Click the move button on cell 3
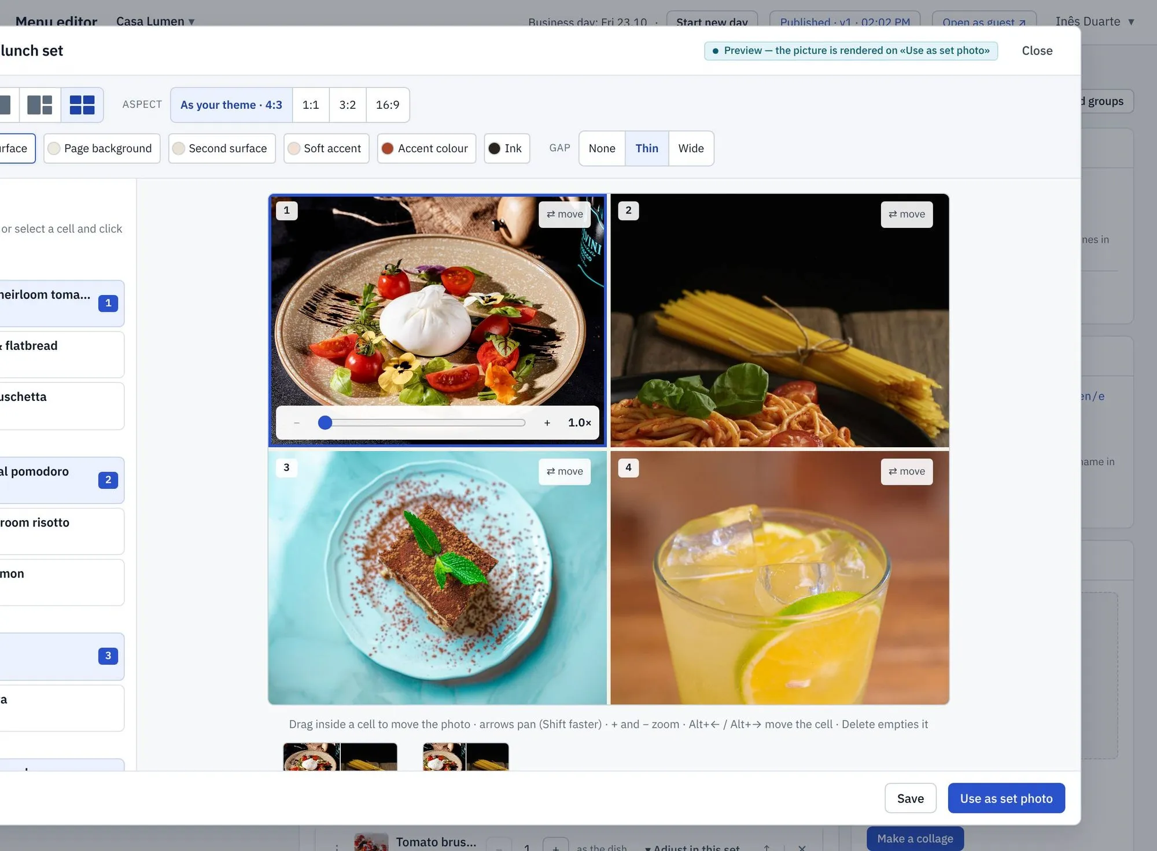This screenshot has width=1157, height=851. (x=565, y=471)
